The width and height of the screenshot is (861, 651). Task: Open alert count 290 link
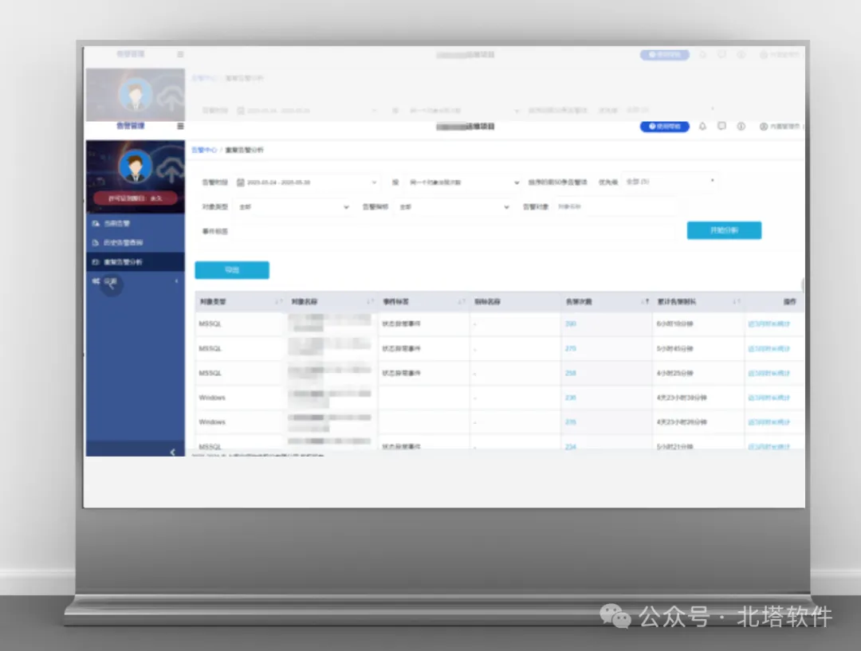[571, 324]
